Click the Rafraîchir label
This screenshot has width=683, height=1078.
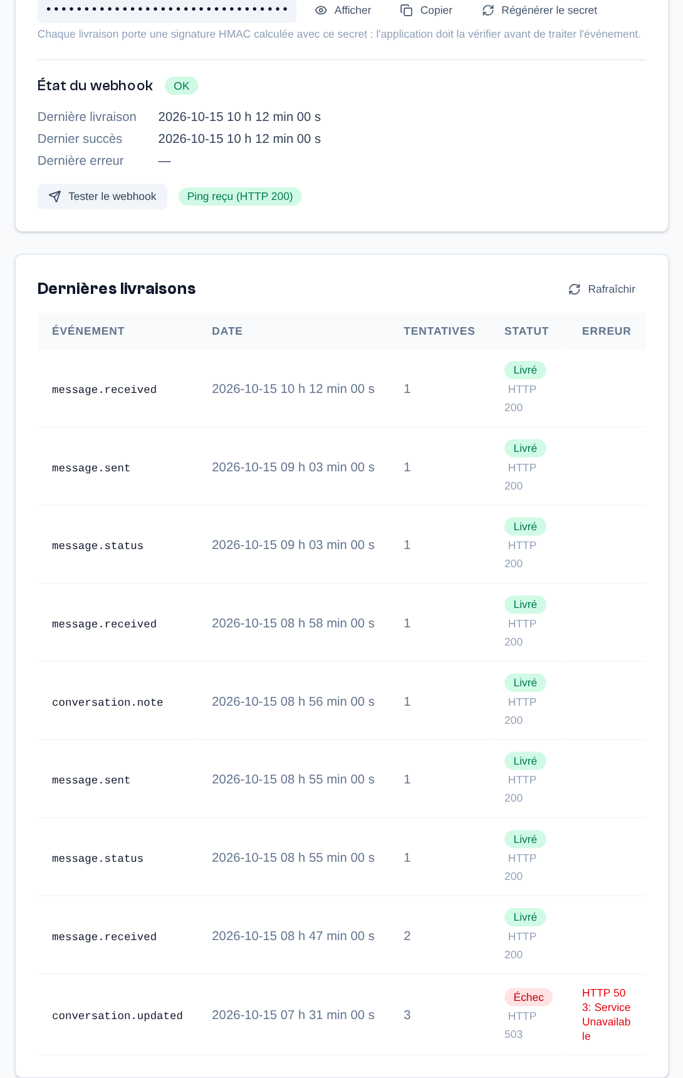coord(612,290)
